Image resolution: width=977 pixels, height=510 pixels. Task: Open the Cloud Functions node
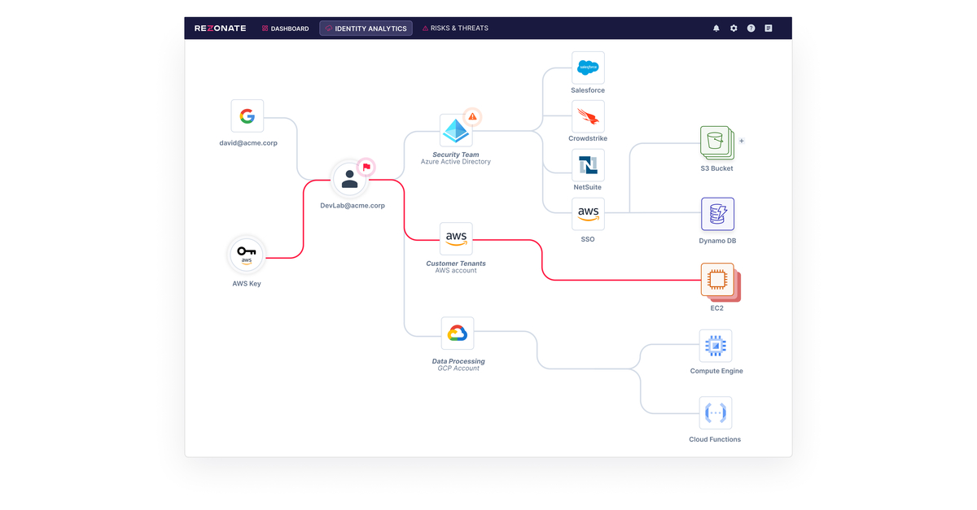coord(715,412)
